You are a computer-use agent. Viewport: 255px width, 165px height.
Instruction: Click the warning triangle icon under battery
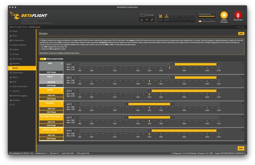tap(142, 20)
